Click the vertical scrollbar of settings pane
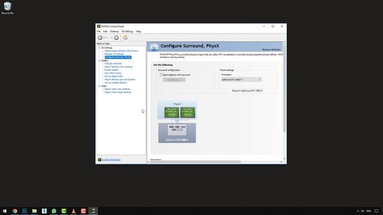This screenshot has height=215, width=383. (284, 89)
